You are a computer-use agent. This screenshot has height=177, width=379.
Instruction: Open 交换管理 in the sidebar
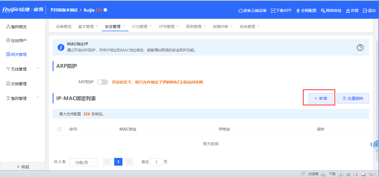point(16,84)
